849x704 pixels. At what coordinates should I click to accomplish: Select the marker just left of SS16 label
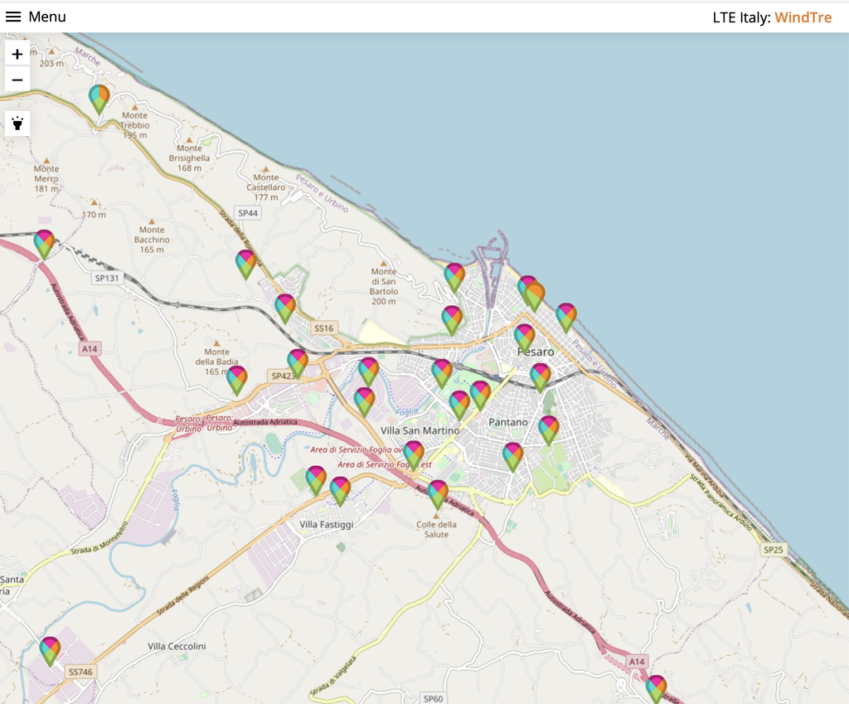click(285, 308)
